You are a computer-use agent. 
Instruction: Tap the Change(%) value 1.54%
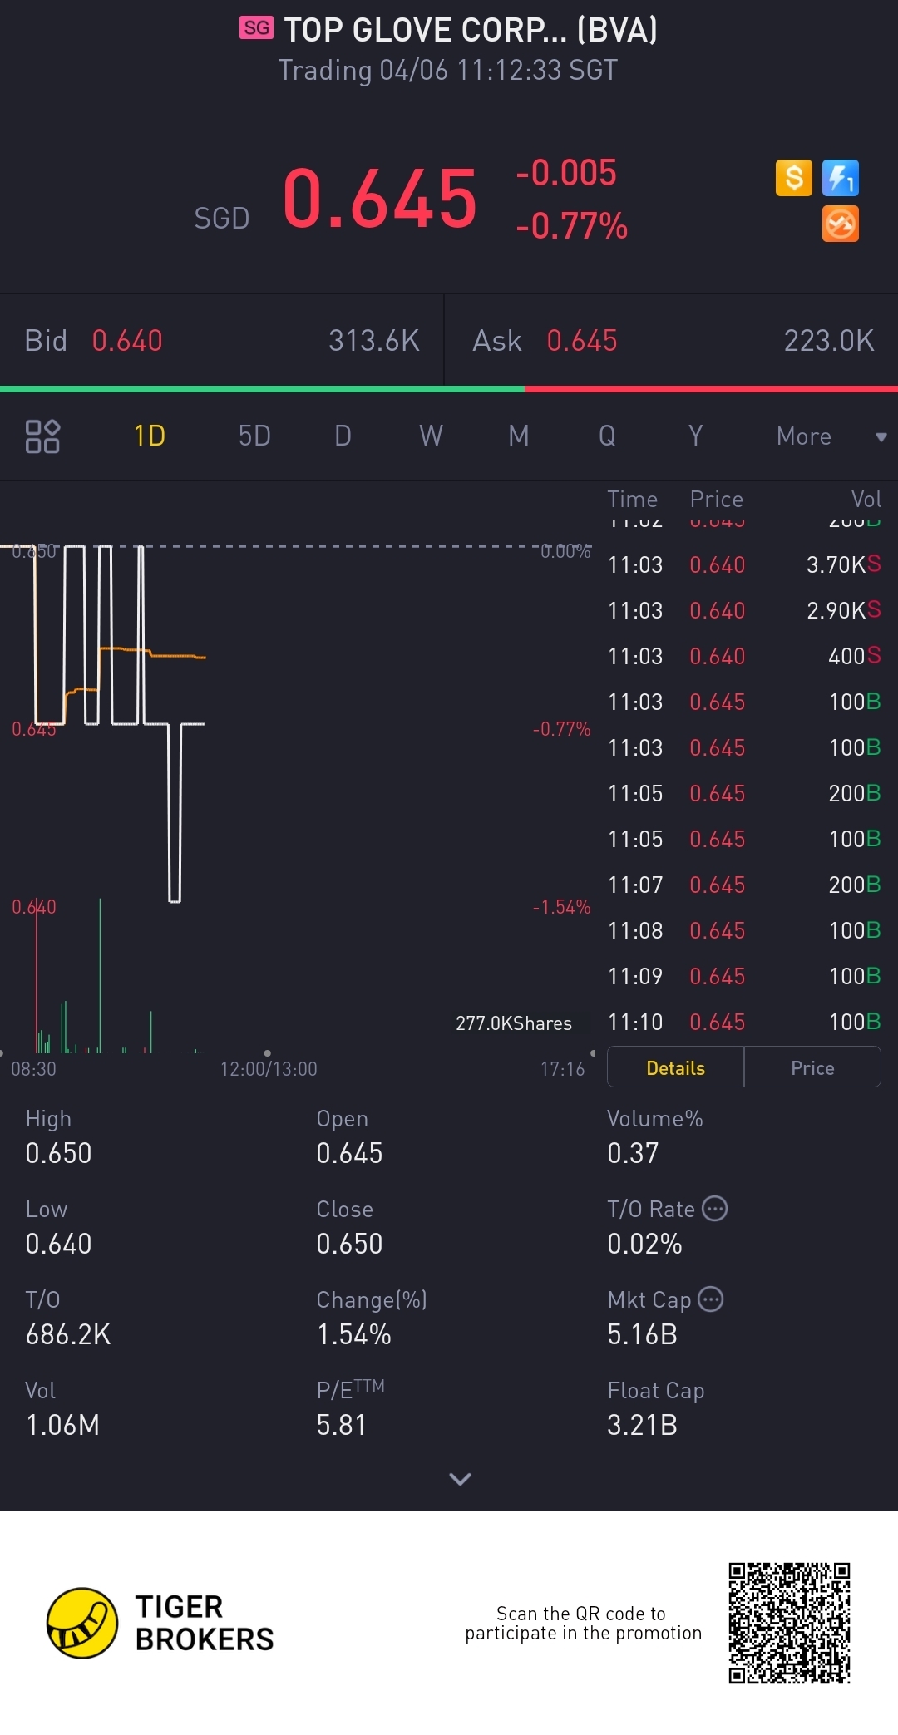(x=353, y=1334)
